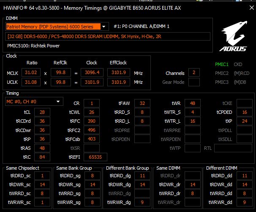
Task: Click the tXP value 24
Action: [245, 121]
